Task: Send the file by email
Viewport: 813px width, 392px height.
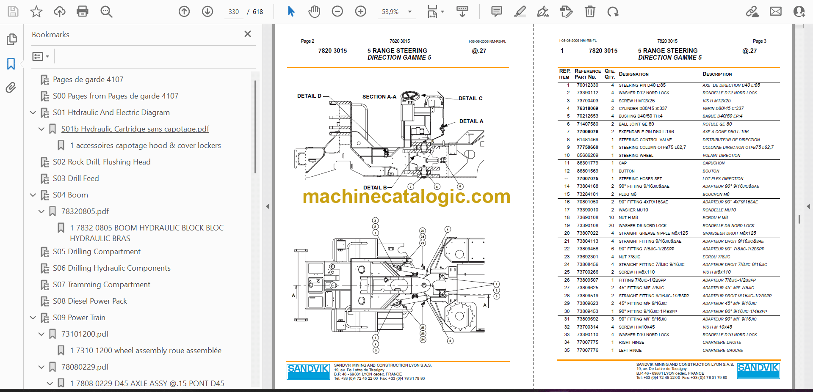Action: [x=776, y=11]
